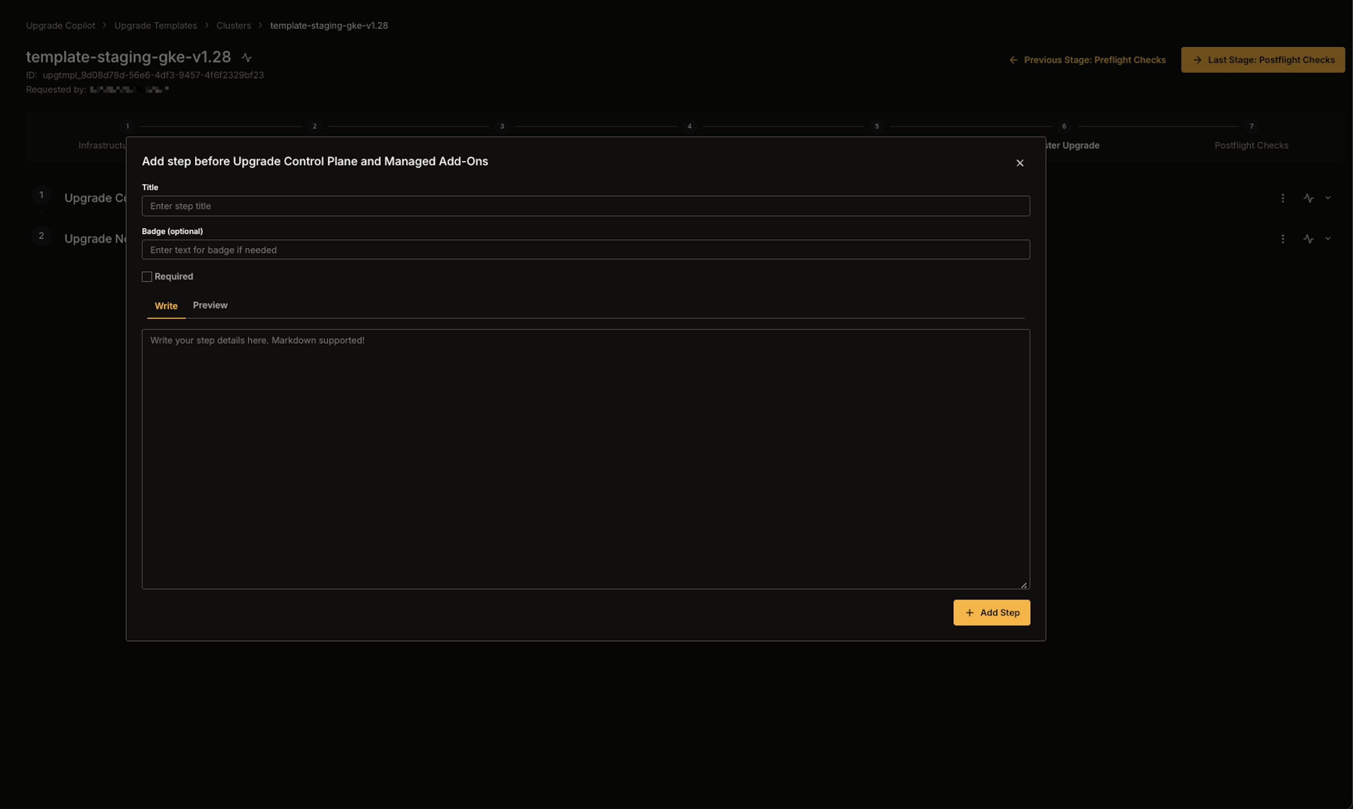Open the kebab menu on the Upgrade Control step

pos(1283,198)
